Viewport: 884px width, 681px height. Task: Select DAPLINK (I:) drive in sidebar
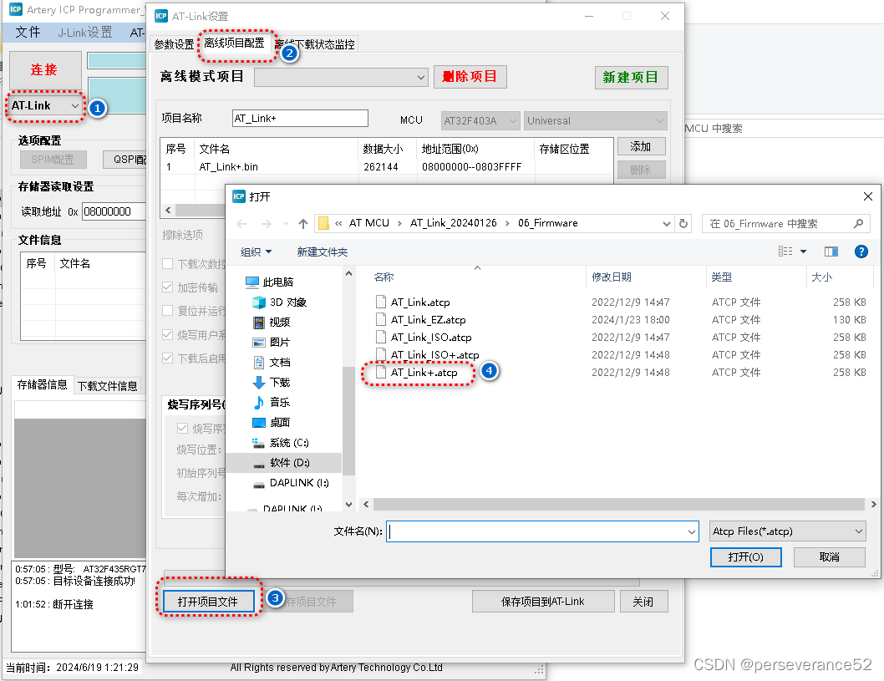290,483
